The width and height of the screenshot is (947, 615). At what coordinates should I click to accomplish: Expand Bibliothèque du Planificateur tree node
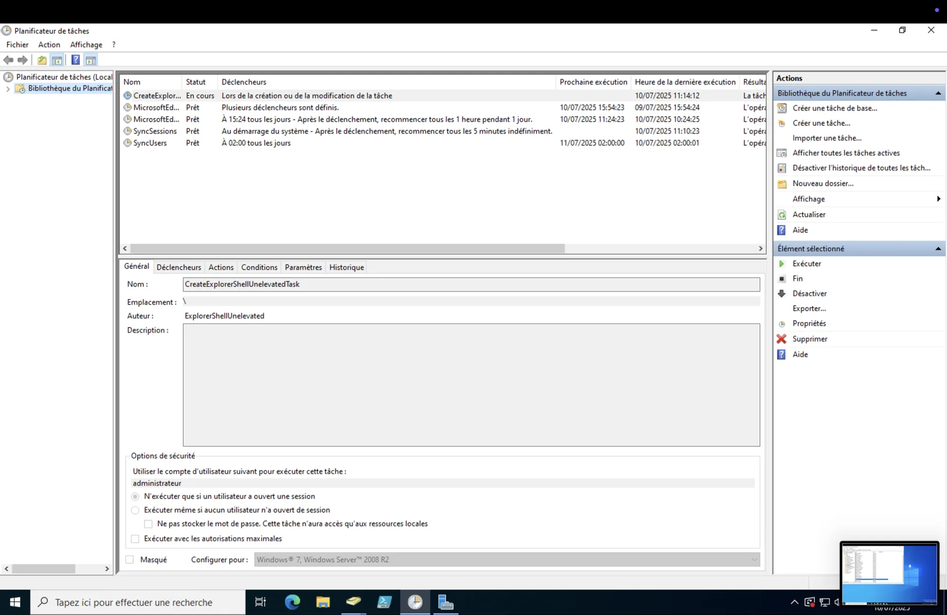pos(8,89)
